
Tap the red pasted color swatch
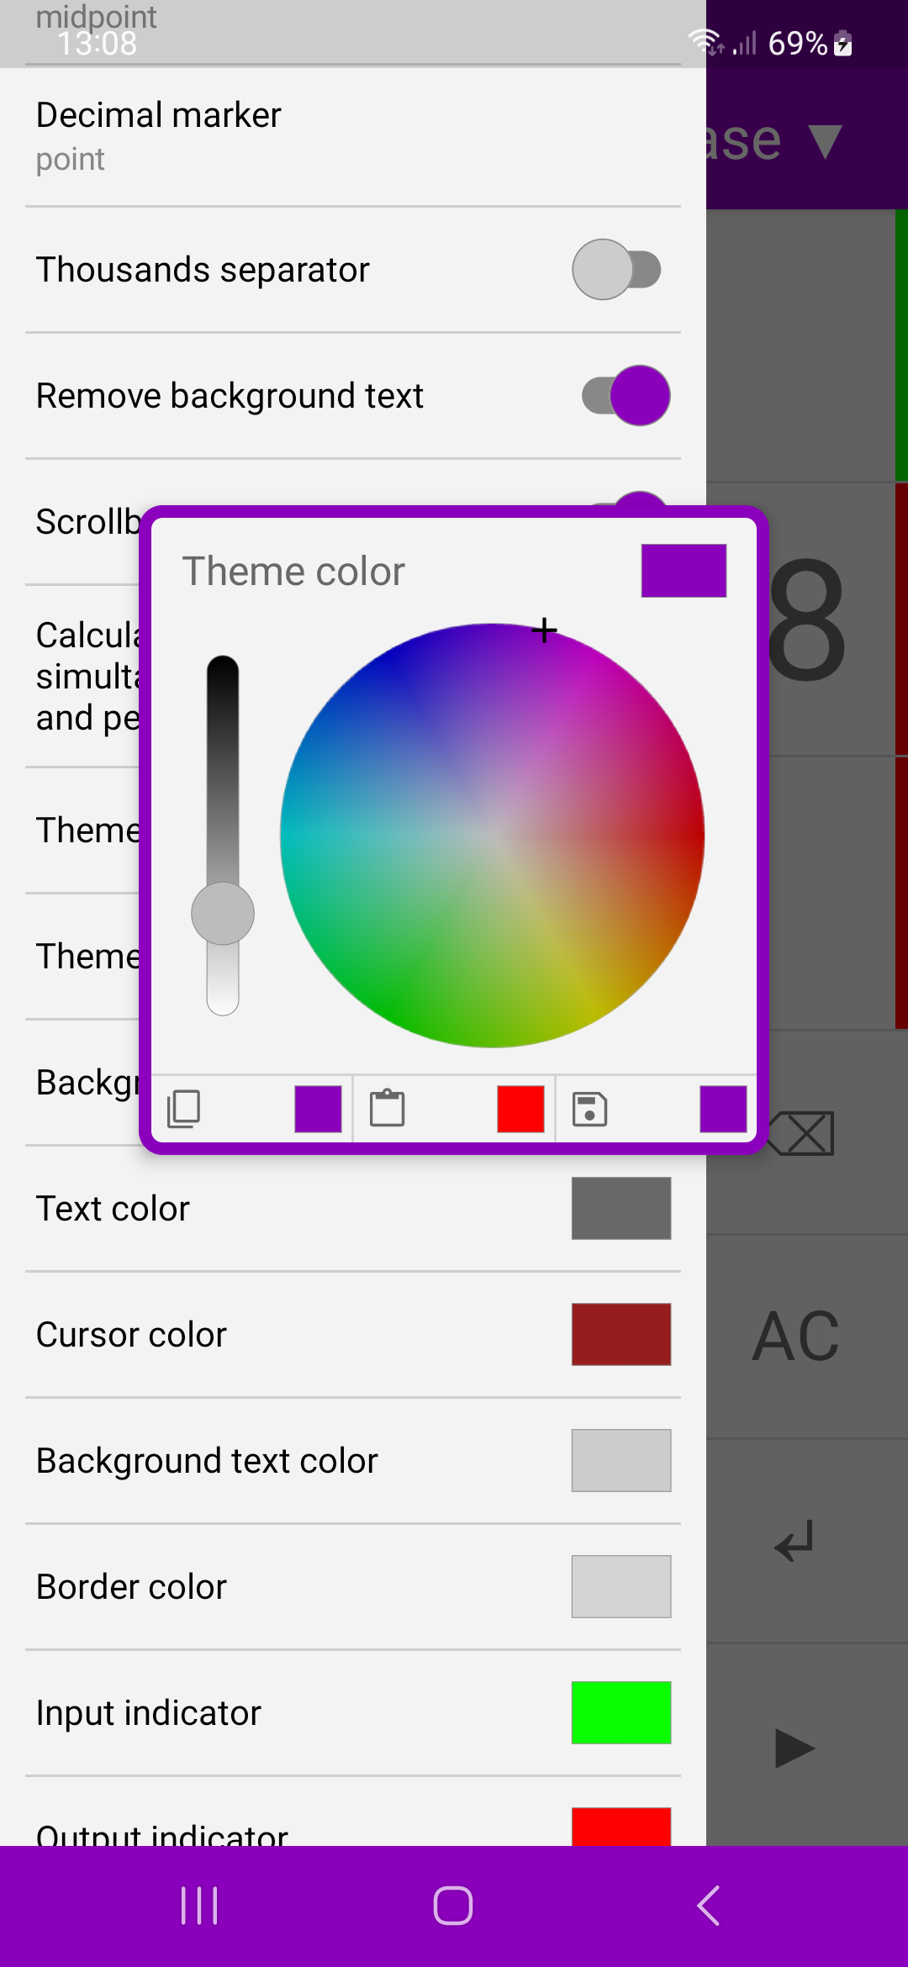tap(520, 1109)
